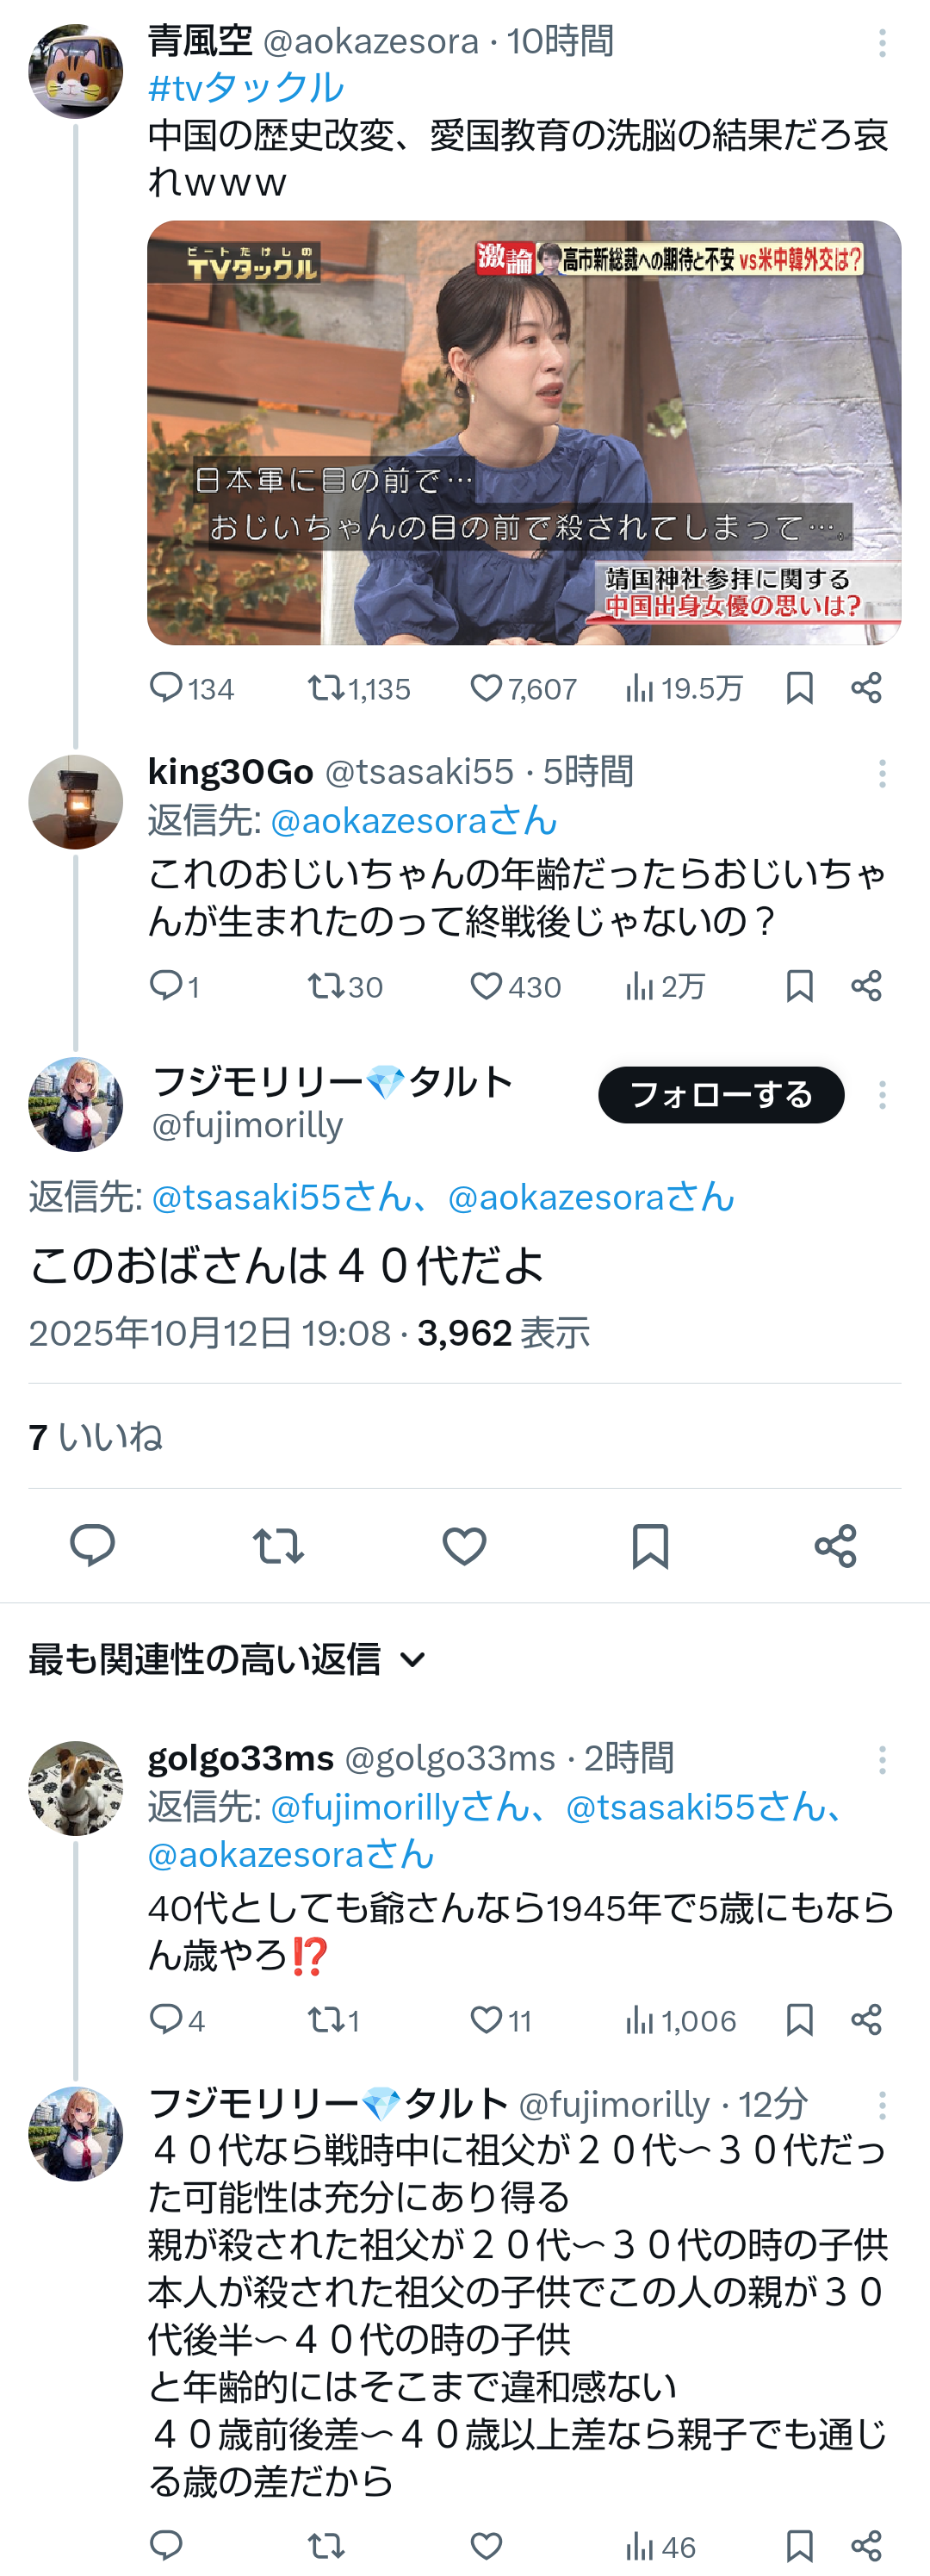The height and width of the screenshot is (2576, 930).
Task: Reply to the main fujimorilly post
Action: point(92,1546)
